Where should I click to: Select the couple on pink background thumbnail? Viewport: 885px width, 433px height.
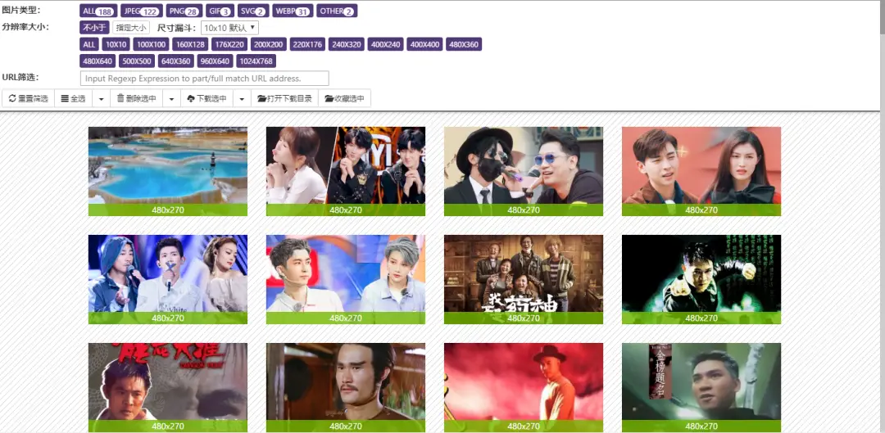coord(701,171)
